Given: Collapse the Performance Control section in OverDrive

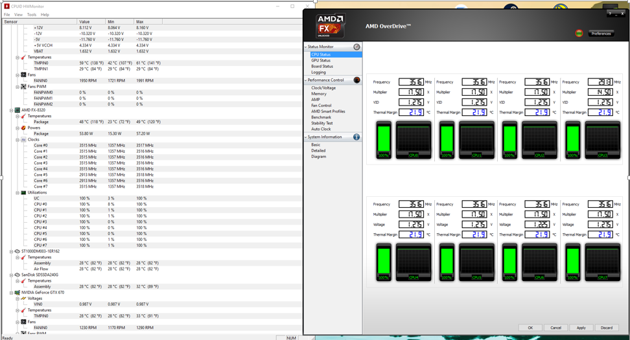Looking at the screenshot, I should pos(306,80).
